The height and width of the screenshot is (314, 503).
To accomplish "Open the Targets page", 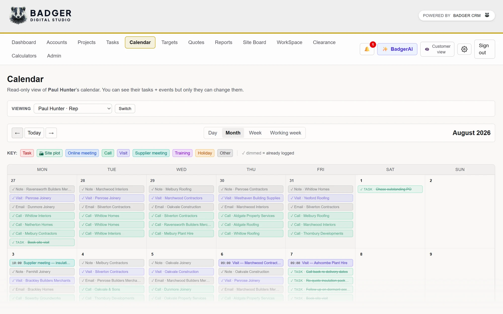I will (x=170, y=42).
